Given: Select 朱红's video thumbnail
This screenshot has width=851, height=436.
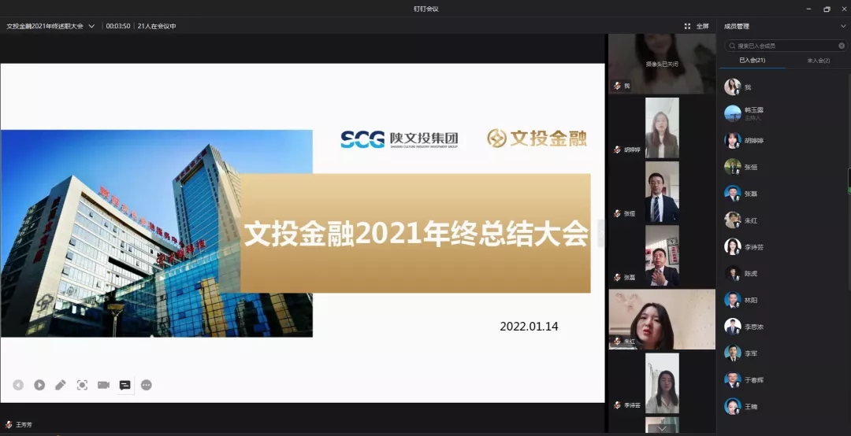Looking at the screenshot, I should pyautogui.click(x=662, y=319).
